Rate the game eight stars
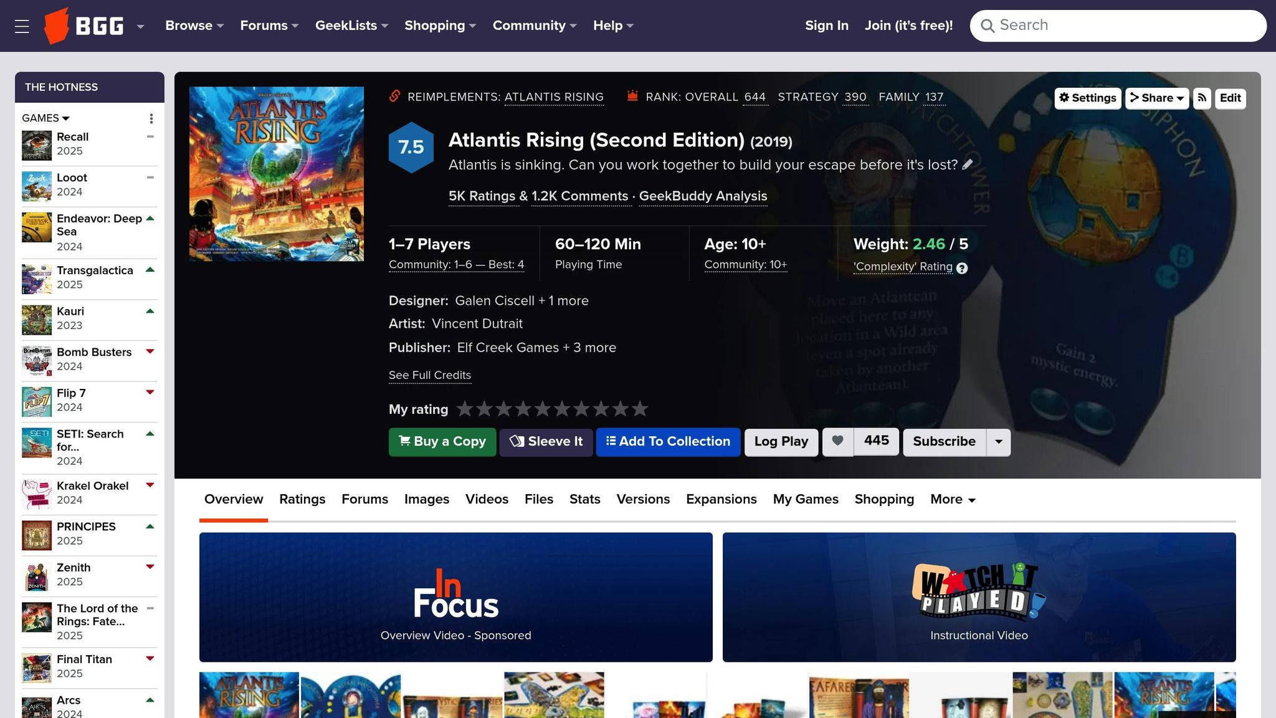1276x718 pixels. pyautogui.click(x=601, y=409)
